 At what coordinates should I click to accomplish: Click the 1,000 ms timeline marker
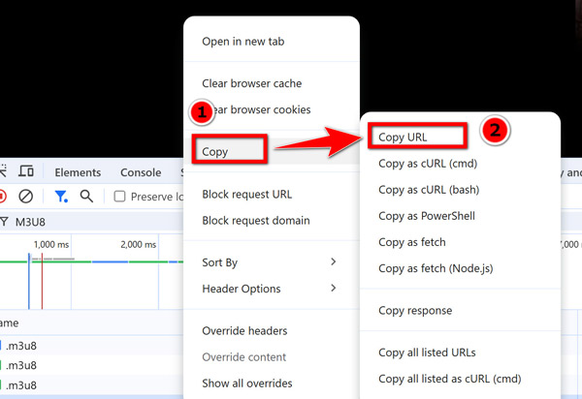50,245
